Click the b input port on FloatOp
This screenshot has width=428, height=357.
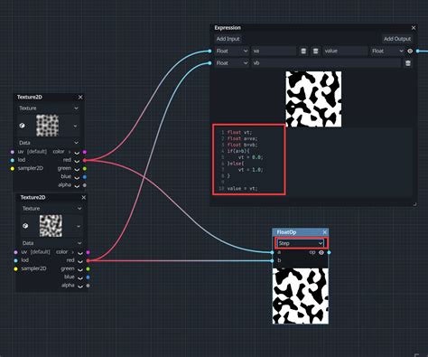[272, 261]
